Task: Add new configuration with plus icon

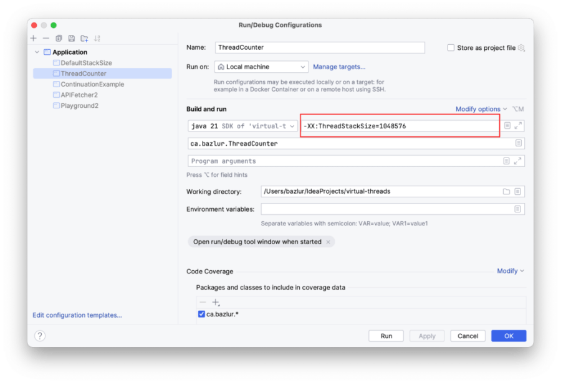Action: click(x=34, y=38)
